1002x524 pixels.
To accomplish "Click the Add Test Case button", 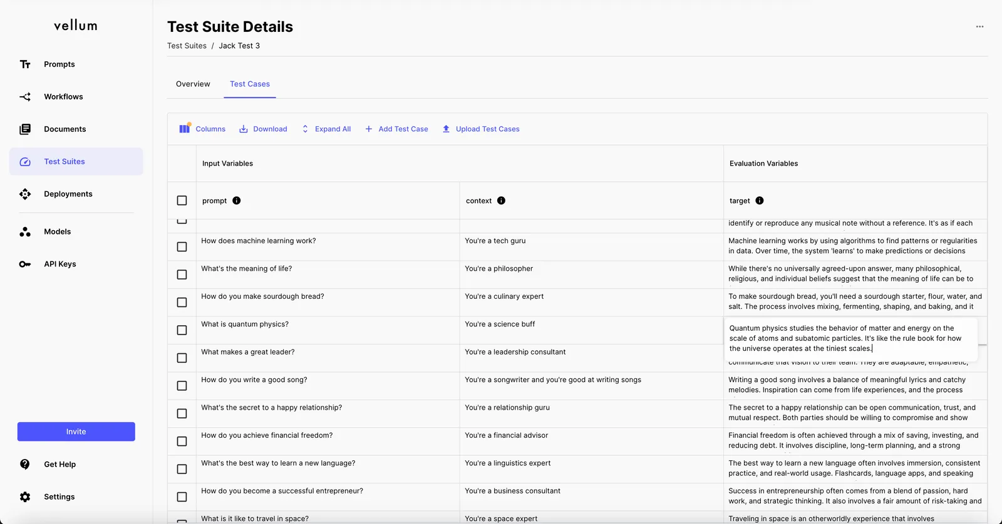I will pos(396,129).
